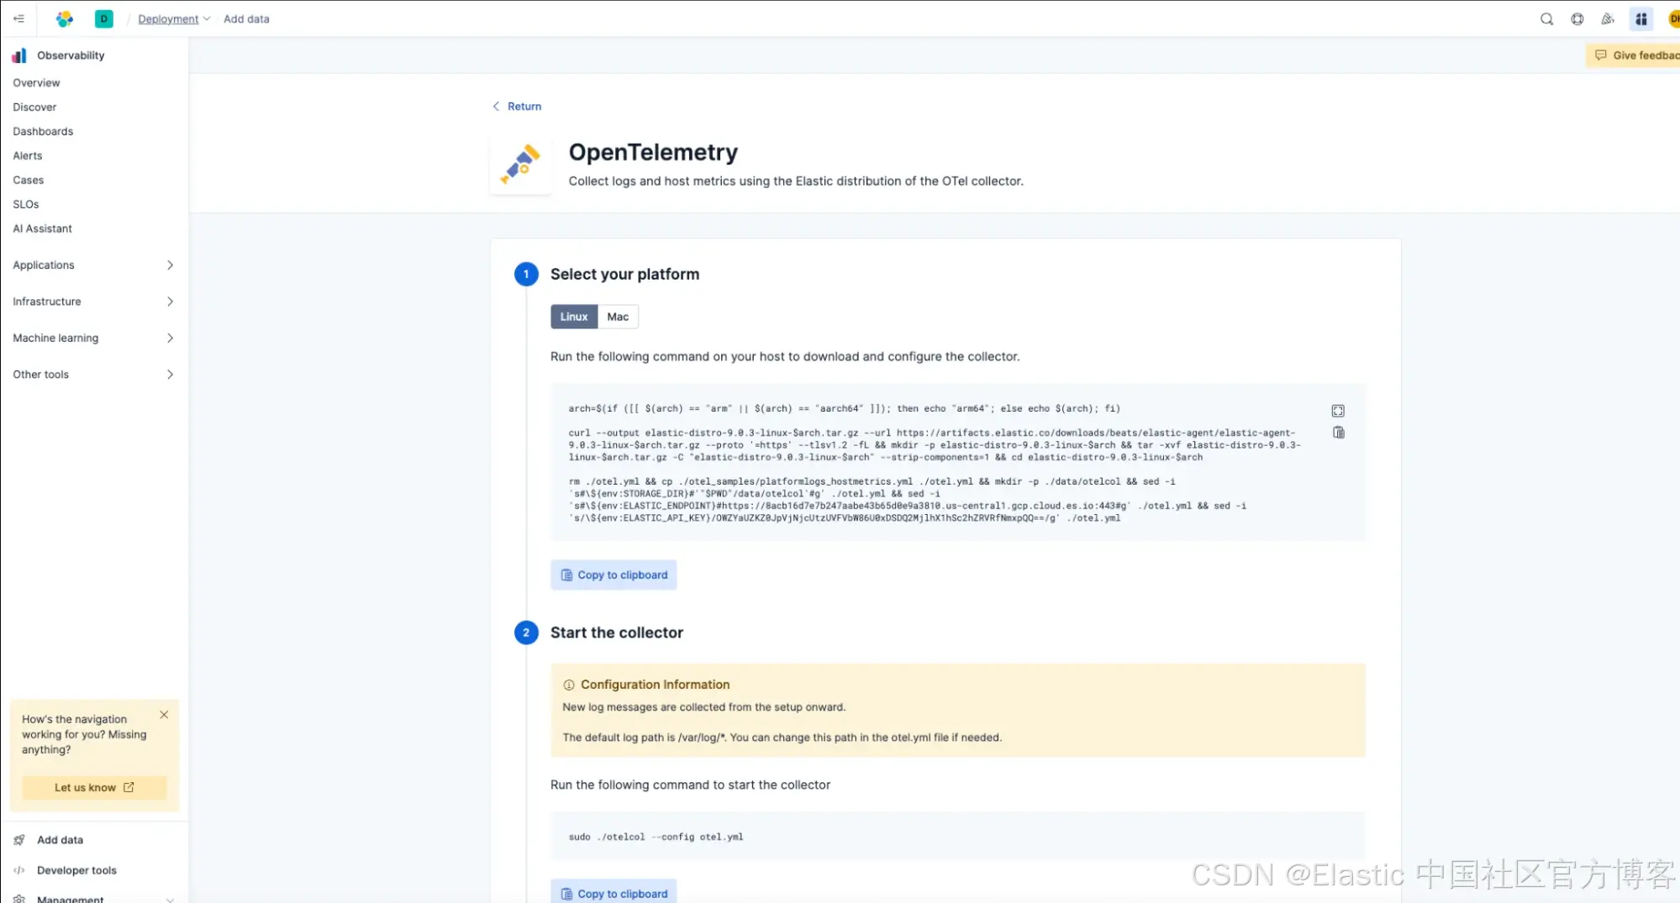Open the green D space avatar
This screenshot has width=1680, height=903.
(104, 18)
